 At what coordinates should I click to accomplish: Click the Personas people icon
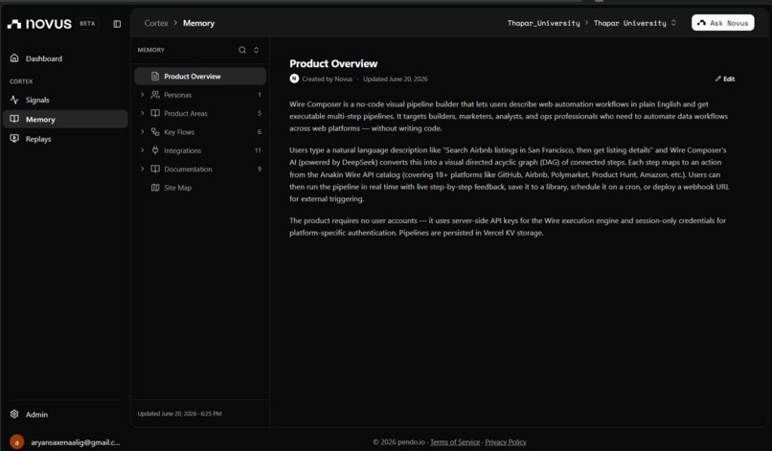155,95
